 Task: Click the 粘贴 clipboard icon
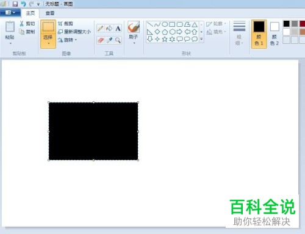click(x=10, y=27)
